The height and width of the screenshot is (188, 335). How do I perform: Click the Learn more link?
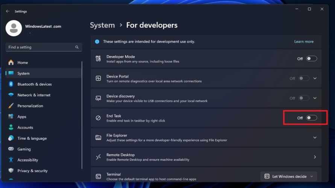(x=304, y=42)
